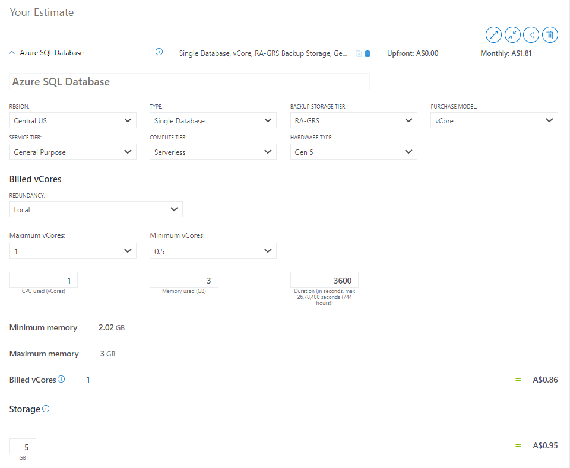Click the '2.02 GB' minimum memory value
Image resolution: width=570 pixels, height=468 pixels.
click(112, 327)
